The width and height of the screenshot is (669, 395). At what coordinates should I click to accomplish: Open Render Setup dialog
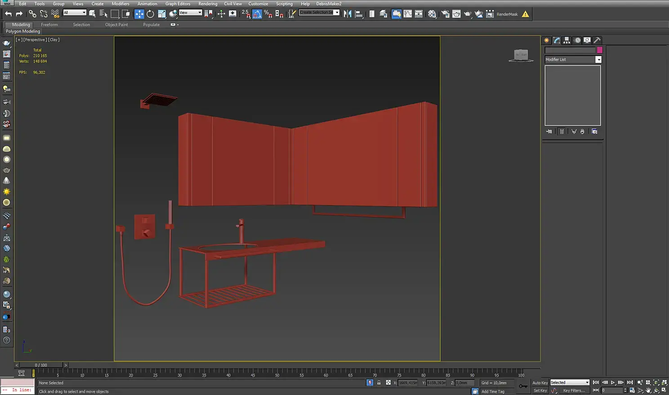[445, 14]
